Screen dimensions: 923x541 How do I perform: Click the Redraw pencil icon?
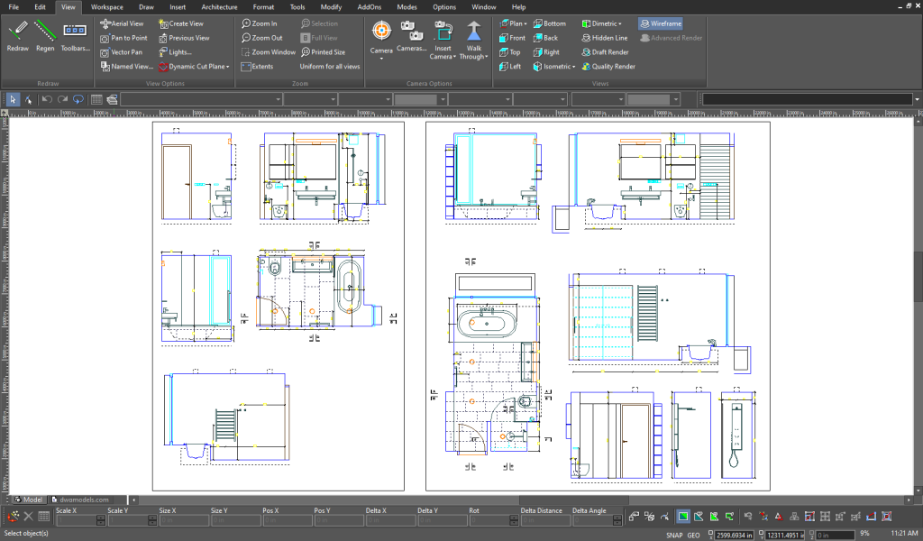click(18, 30)
